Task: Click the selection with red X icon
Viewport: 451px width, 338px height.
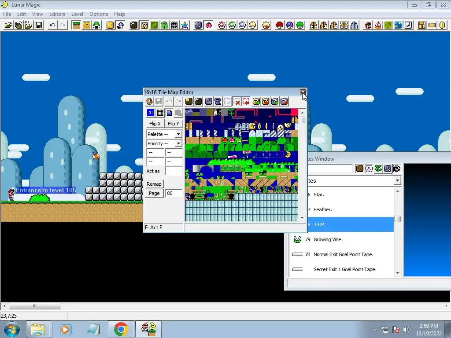Action: pos(237,101)
